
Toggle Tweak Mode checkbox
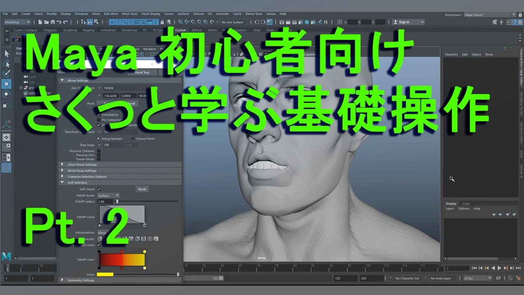[99, 159]
